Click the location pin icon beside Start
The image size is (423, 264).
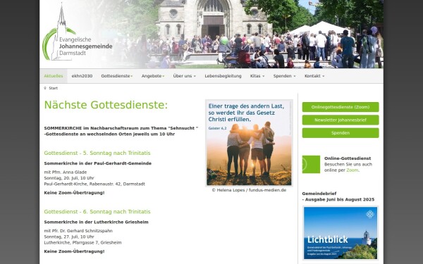click(x=45, y=88)
